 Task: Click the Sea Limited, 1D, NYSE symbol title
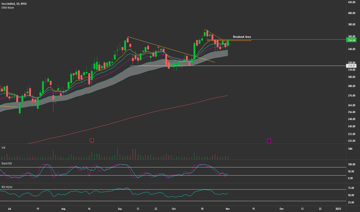14,4
